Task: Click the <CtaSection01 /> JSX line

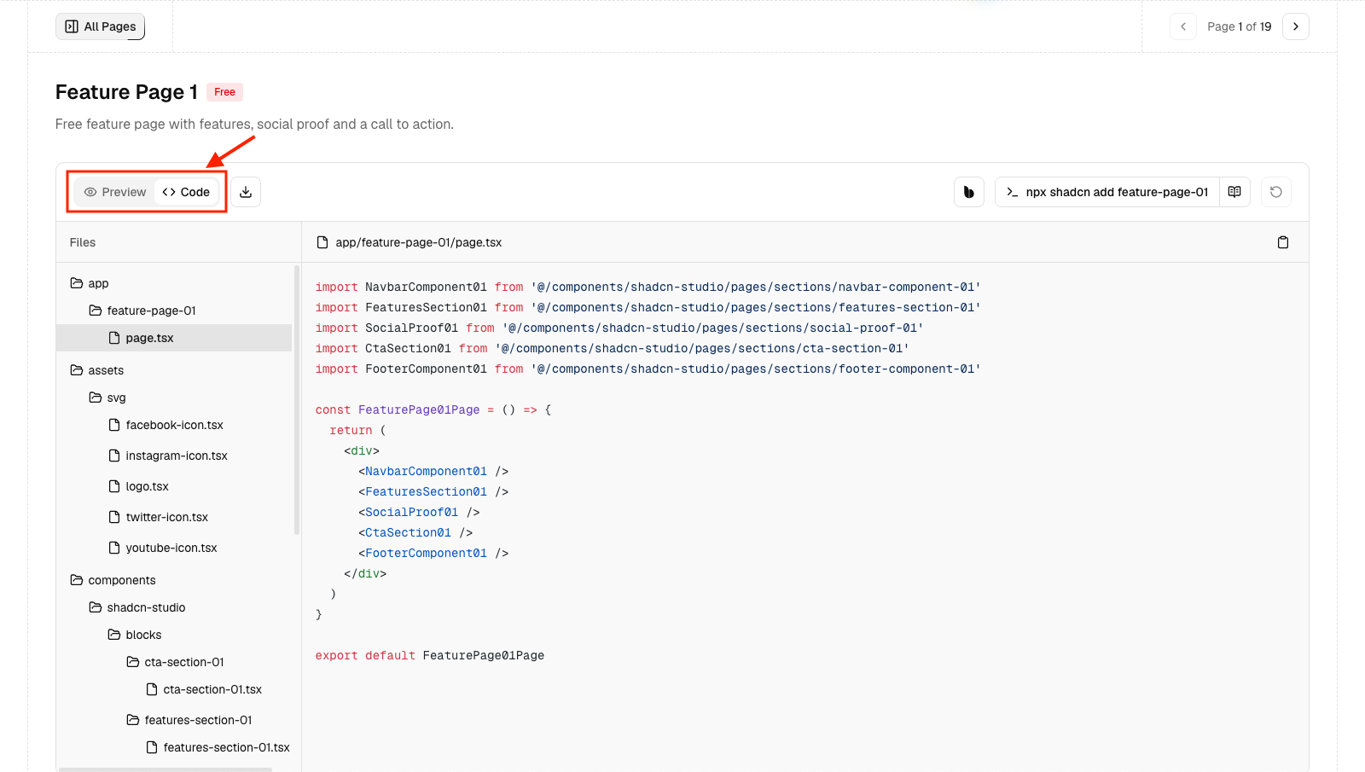Action: pyautogui.click(x=415, y=533)
